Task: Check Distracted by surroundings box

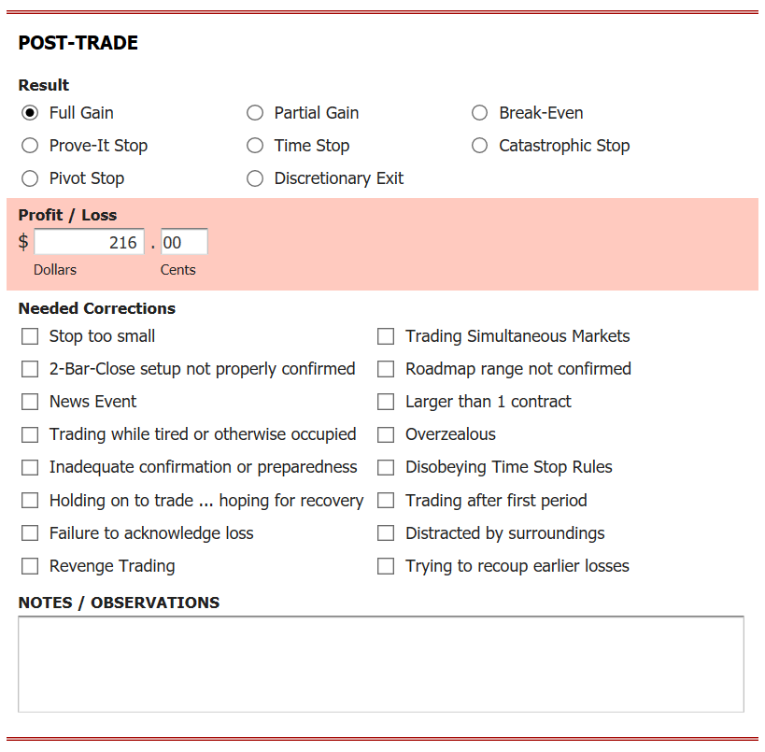Action: tap(386, 532)
